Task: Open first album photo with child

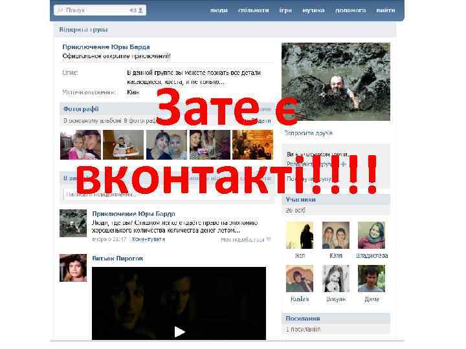Action: 80,145
